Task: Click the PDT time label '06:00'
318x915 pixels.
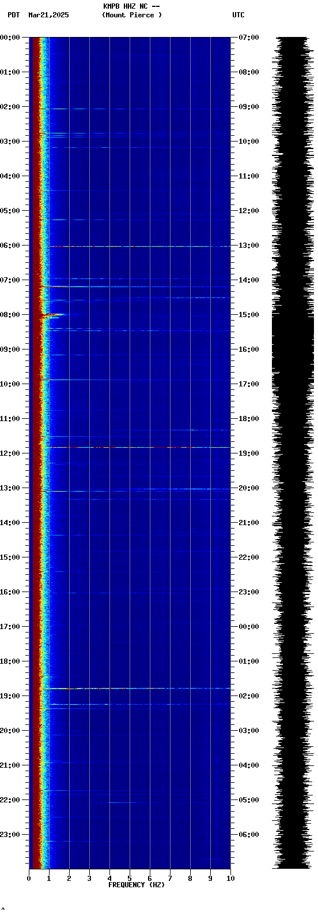Action: tap(10, 246)
